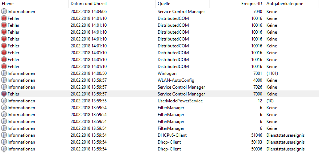Click the info icon of the Dhcp-Client 50036 event

click(4, 149)
